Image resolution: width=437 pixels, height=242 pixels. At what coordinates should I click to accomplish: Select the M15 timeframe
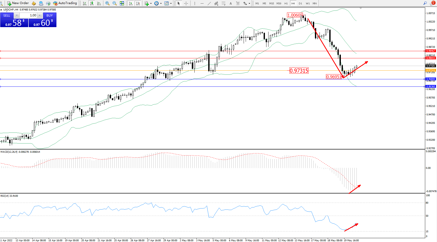tap(272, 3)
